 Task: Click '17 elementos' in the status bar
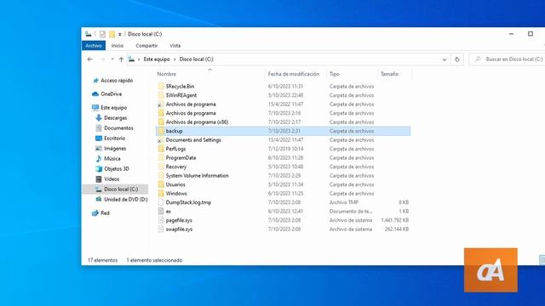pos(102,260)
